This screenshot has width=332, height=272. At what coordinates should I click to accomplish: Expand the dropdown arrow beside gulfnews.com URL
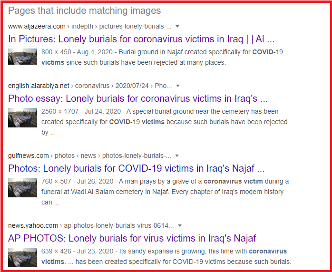[x=177, y=156]
